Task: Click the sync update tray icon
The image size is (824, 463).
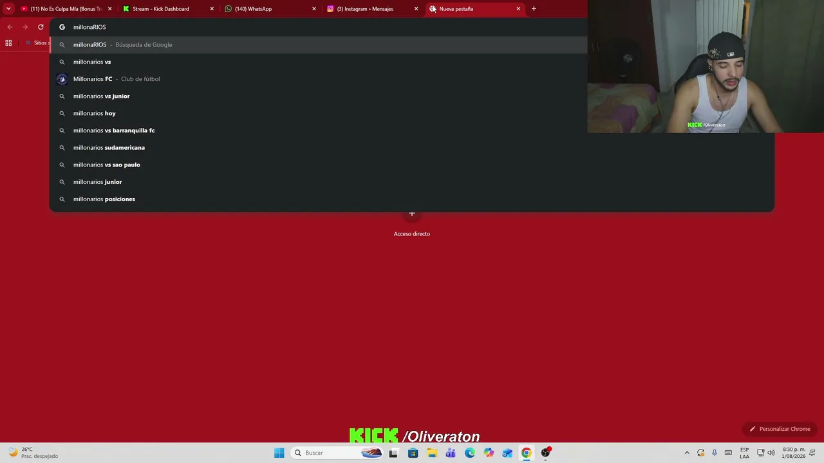Action: pyautogui.click(x=701, y=453)
